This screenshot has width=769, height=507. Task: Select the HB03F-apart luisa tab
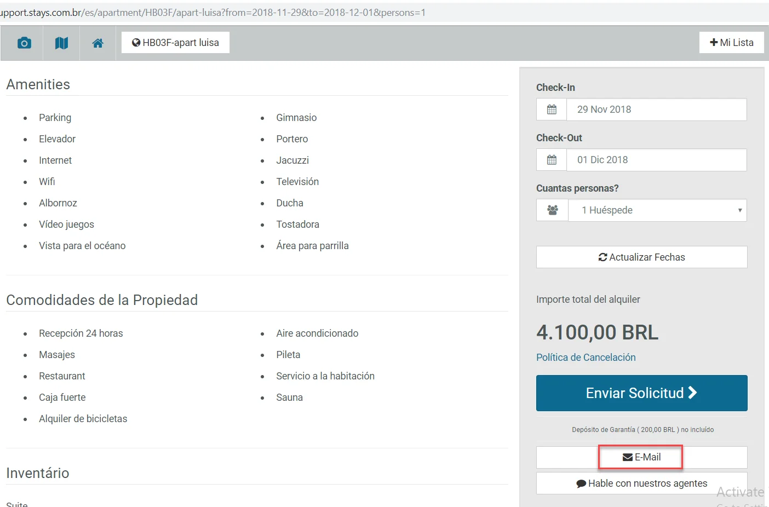(175, 43)
